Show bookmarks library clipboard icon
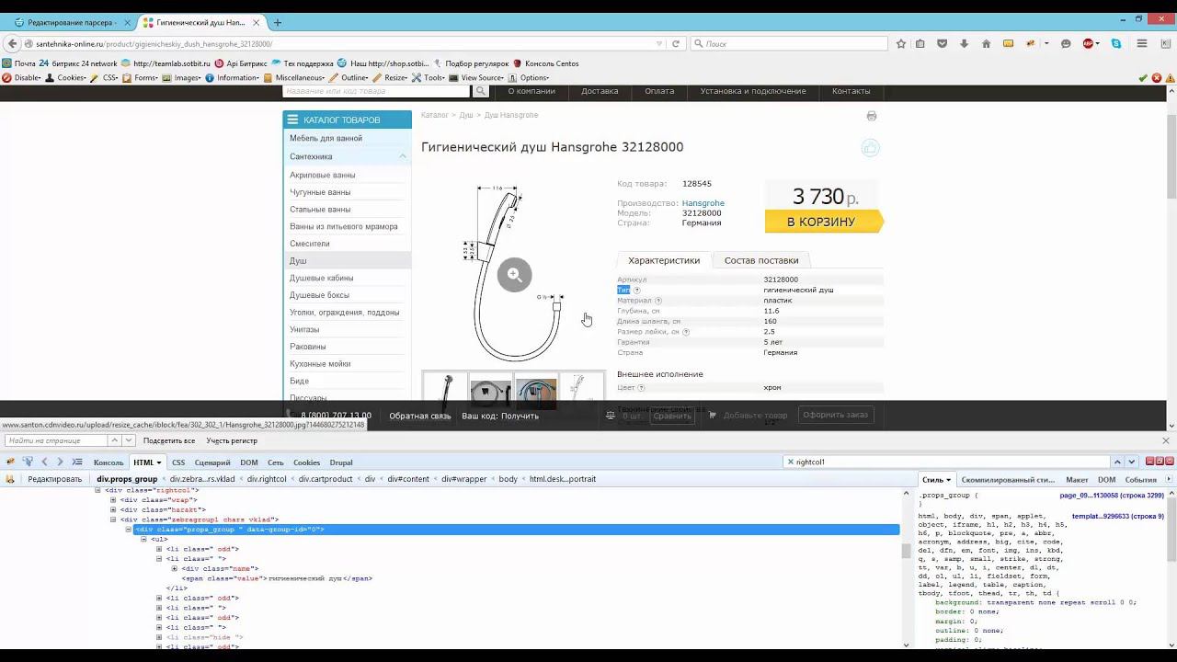 coord(920,43)
